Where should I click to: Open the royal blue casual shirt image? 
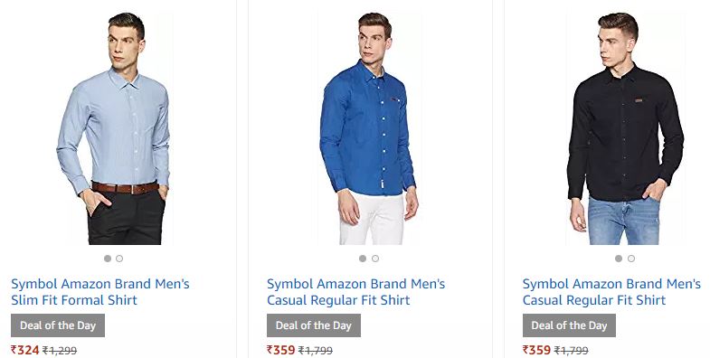click(x=369, y=128)
